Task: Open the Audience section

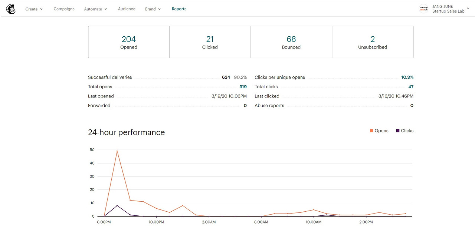Action: tap(127, 9)
